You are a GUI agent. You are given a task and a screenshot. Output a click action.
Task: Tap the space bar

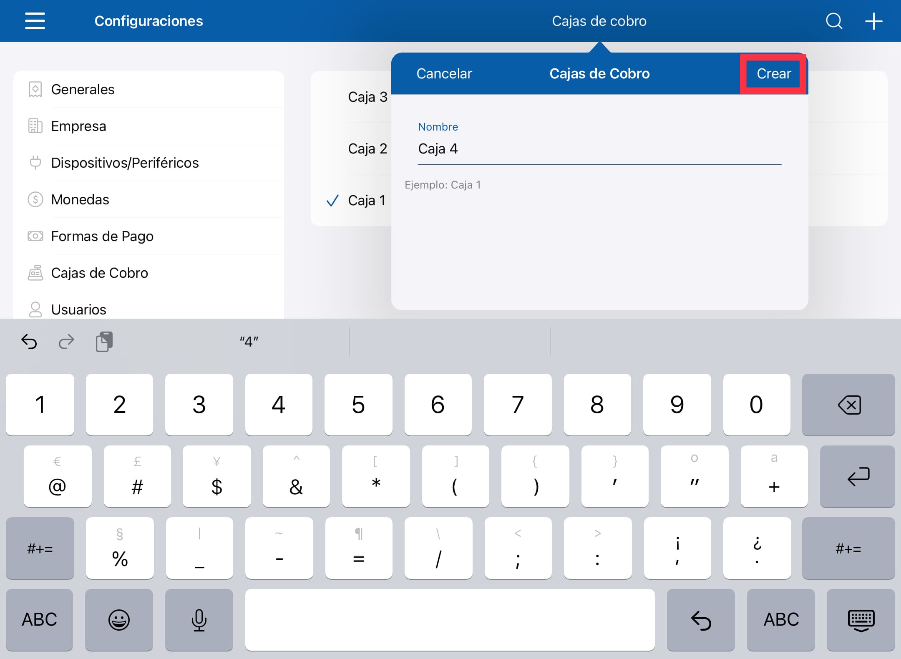click(x=450, y=620)
